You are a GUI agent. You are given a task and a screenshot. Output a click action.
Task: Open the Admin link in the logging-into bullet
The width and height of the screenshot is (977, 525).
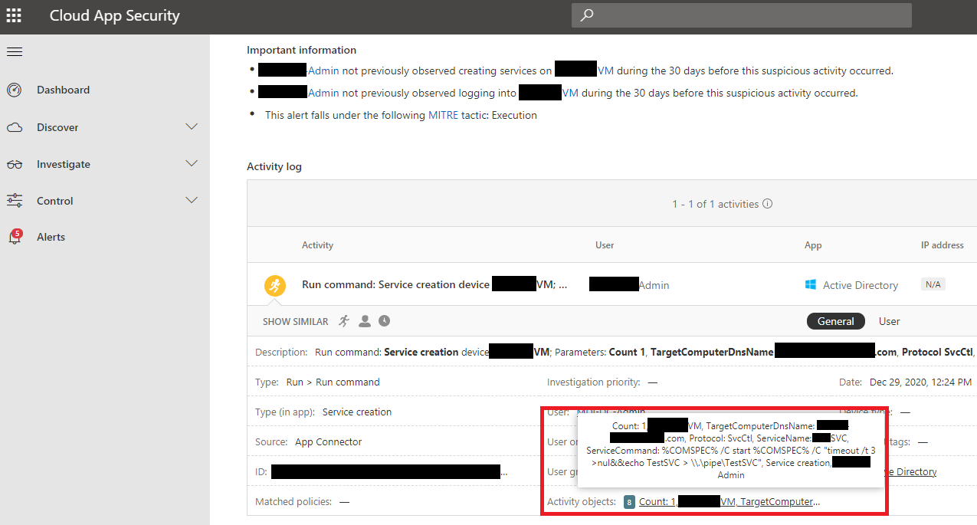pyautogui.click(x=323, y=93)
